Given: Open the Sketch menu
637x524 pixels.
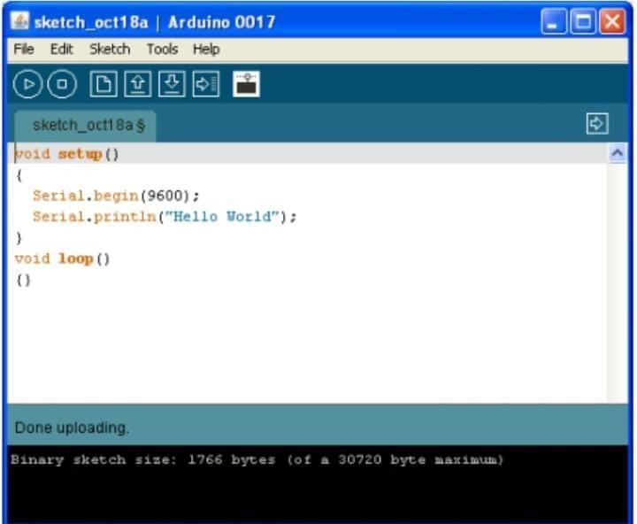Looking at the screenshot, I should click(110, 50).
